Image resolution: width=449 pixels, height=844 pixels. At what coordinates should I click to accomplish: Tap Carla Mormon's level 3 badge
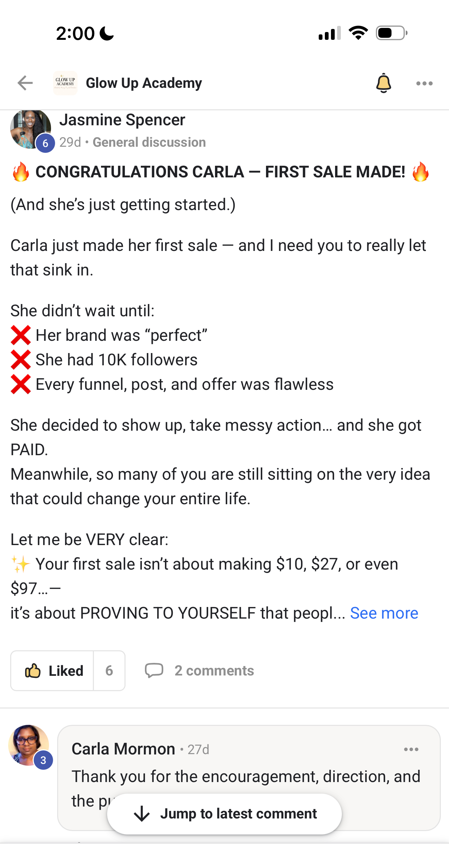click(43, 760)
